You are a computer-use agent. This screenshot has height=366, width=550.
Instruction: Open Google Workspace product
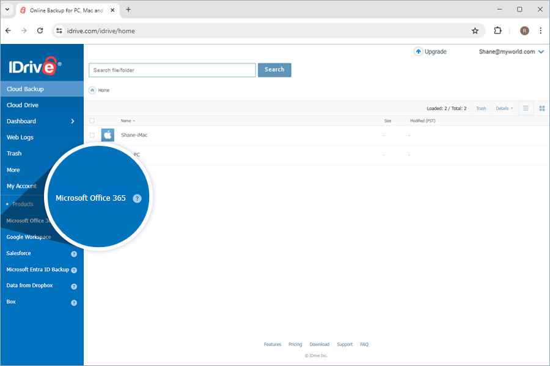[x=28, y=237]
